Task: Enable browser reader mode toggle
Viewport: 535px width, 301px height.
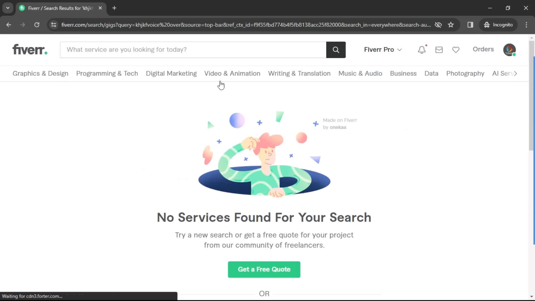Action: coord(471,25)
